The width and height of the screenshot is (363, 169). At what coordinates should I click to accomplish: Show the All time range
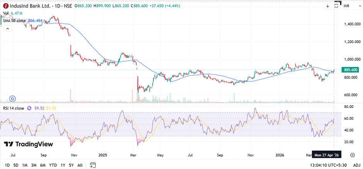coord(80,165)
